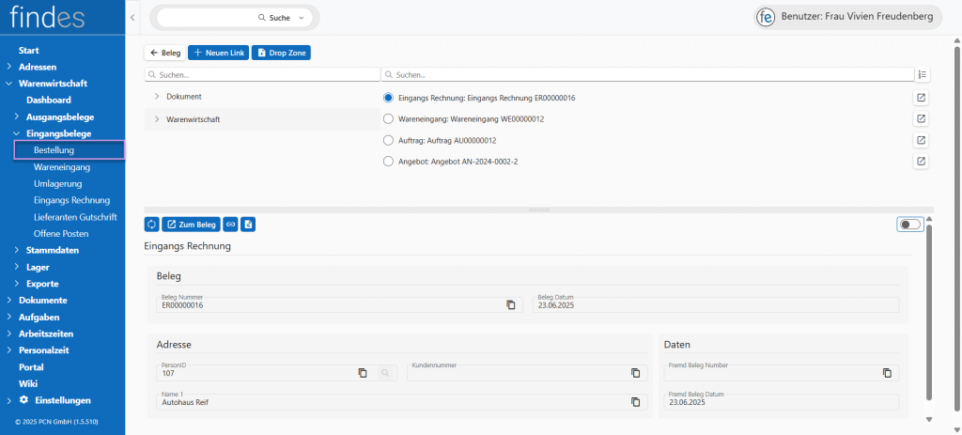Viewport: 962px width, 435px height.
Task: Copy the Beleg Nummer ER00000016
Action: 511,305
